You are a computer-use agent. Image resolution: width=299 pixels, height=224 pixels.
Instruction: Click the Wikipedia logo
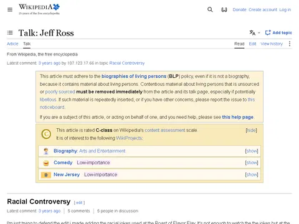(39, 9)
